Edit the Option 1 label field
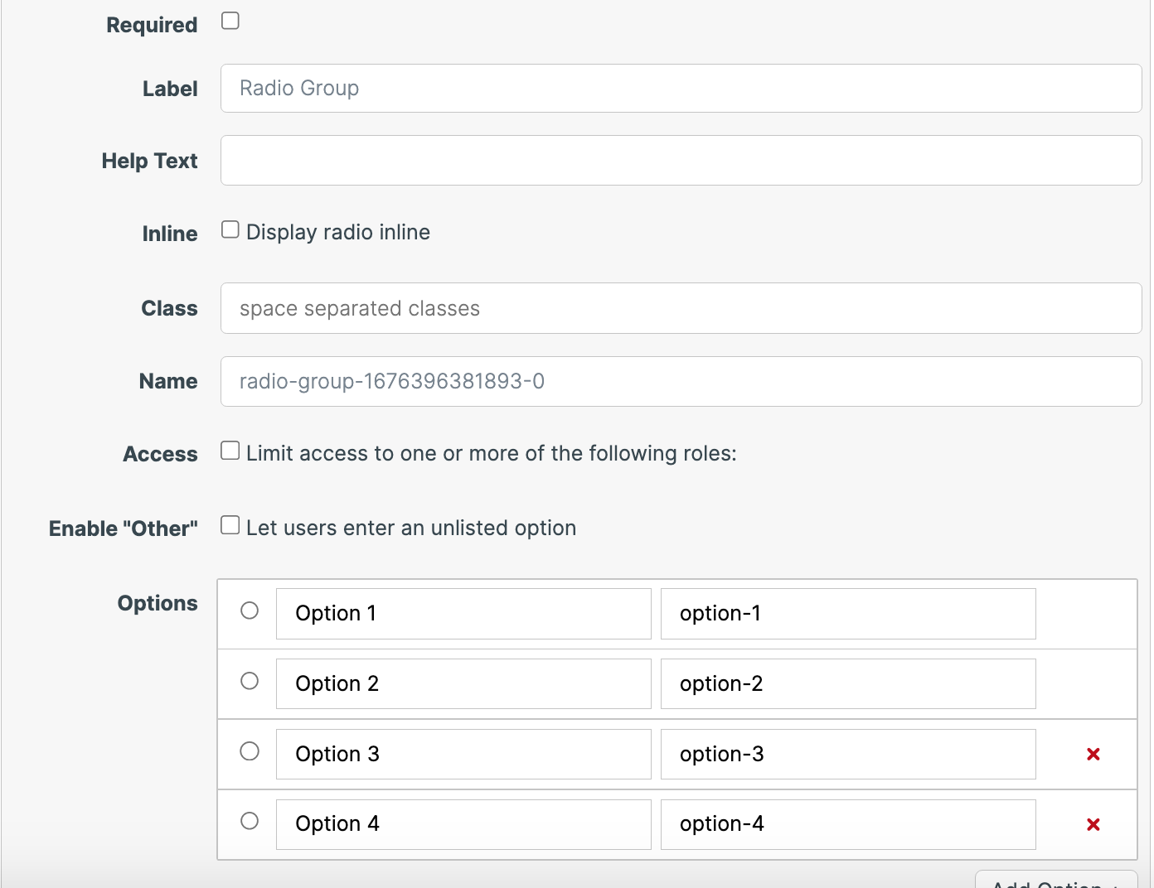 (x=463, y=614)
